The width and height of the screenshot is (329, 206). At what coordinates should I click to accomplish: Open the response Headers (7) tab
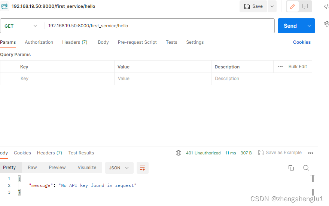49,153
